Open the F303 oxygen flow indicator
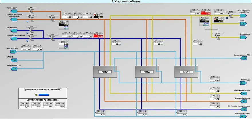Image resolution: width=252 pixels, height=119 pixels. (67, 35)
